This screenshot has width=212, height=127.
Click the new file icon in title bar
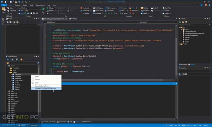(x=6, y=2)
